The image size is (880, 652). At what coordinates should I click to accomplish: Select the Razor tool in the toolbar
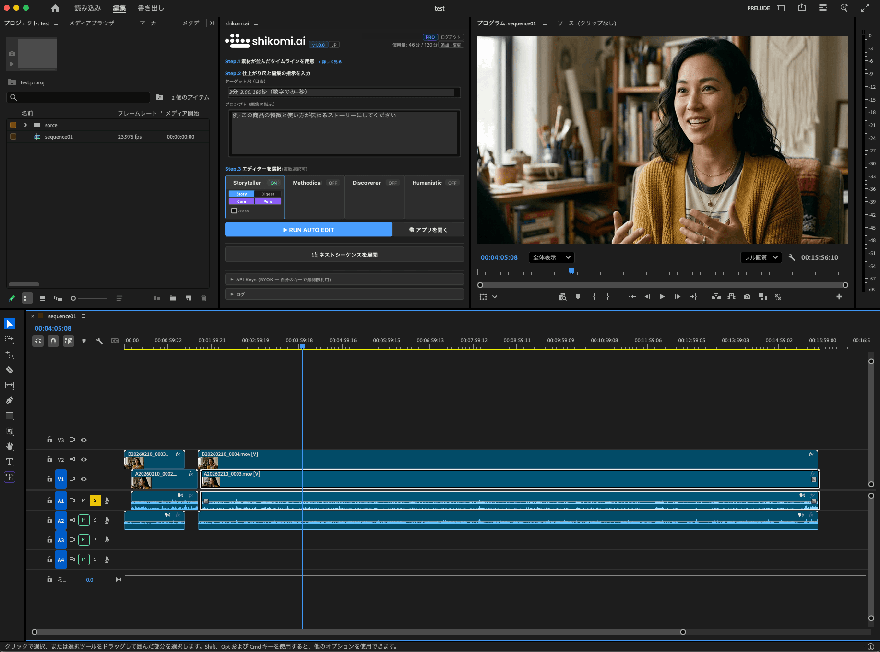point(10,370)
